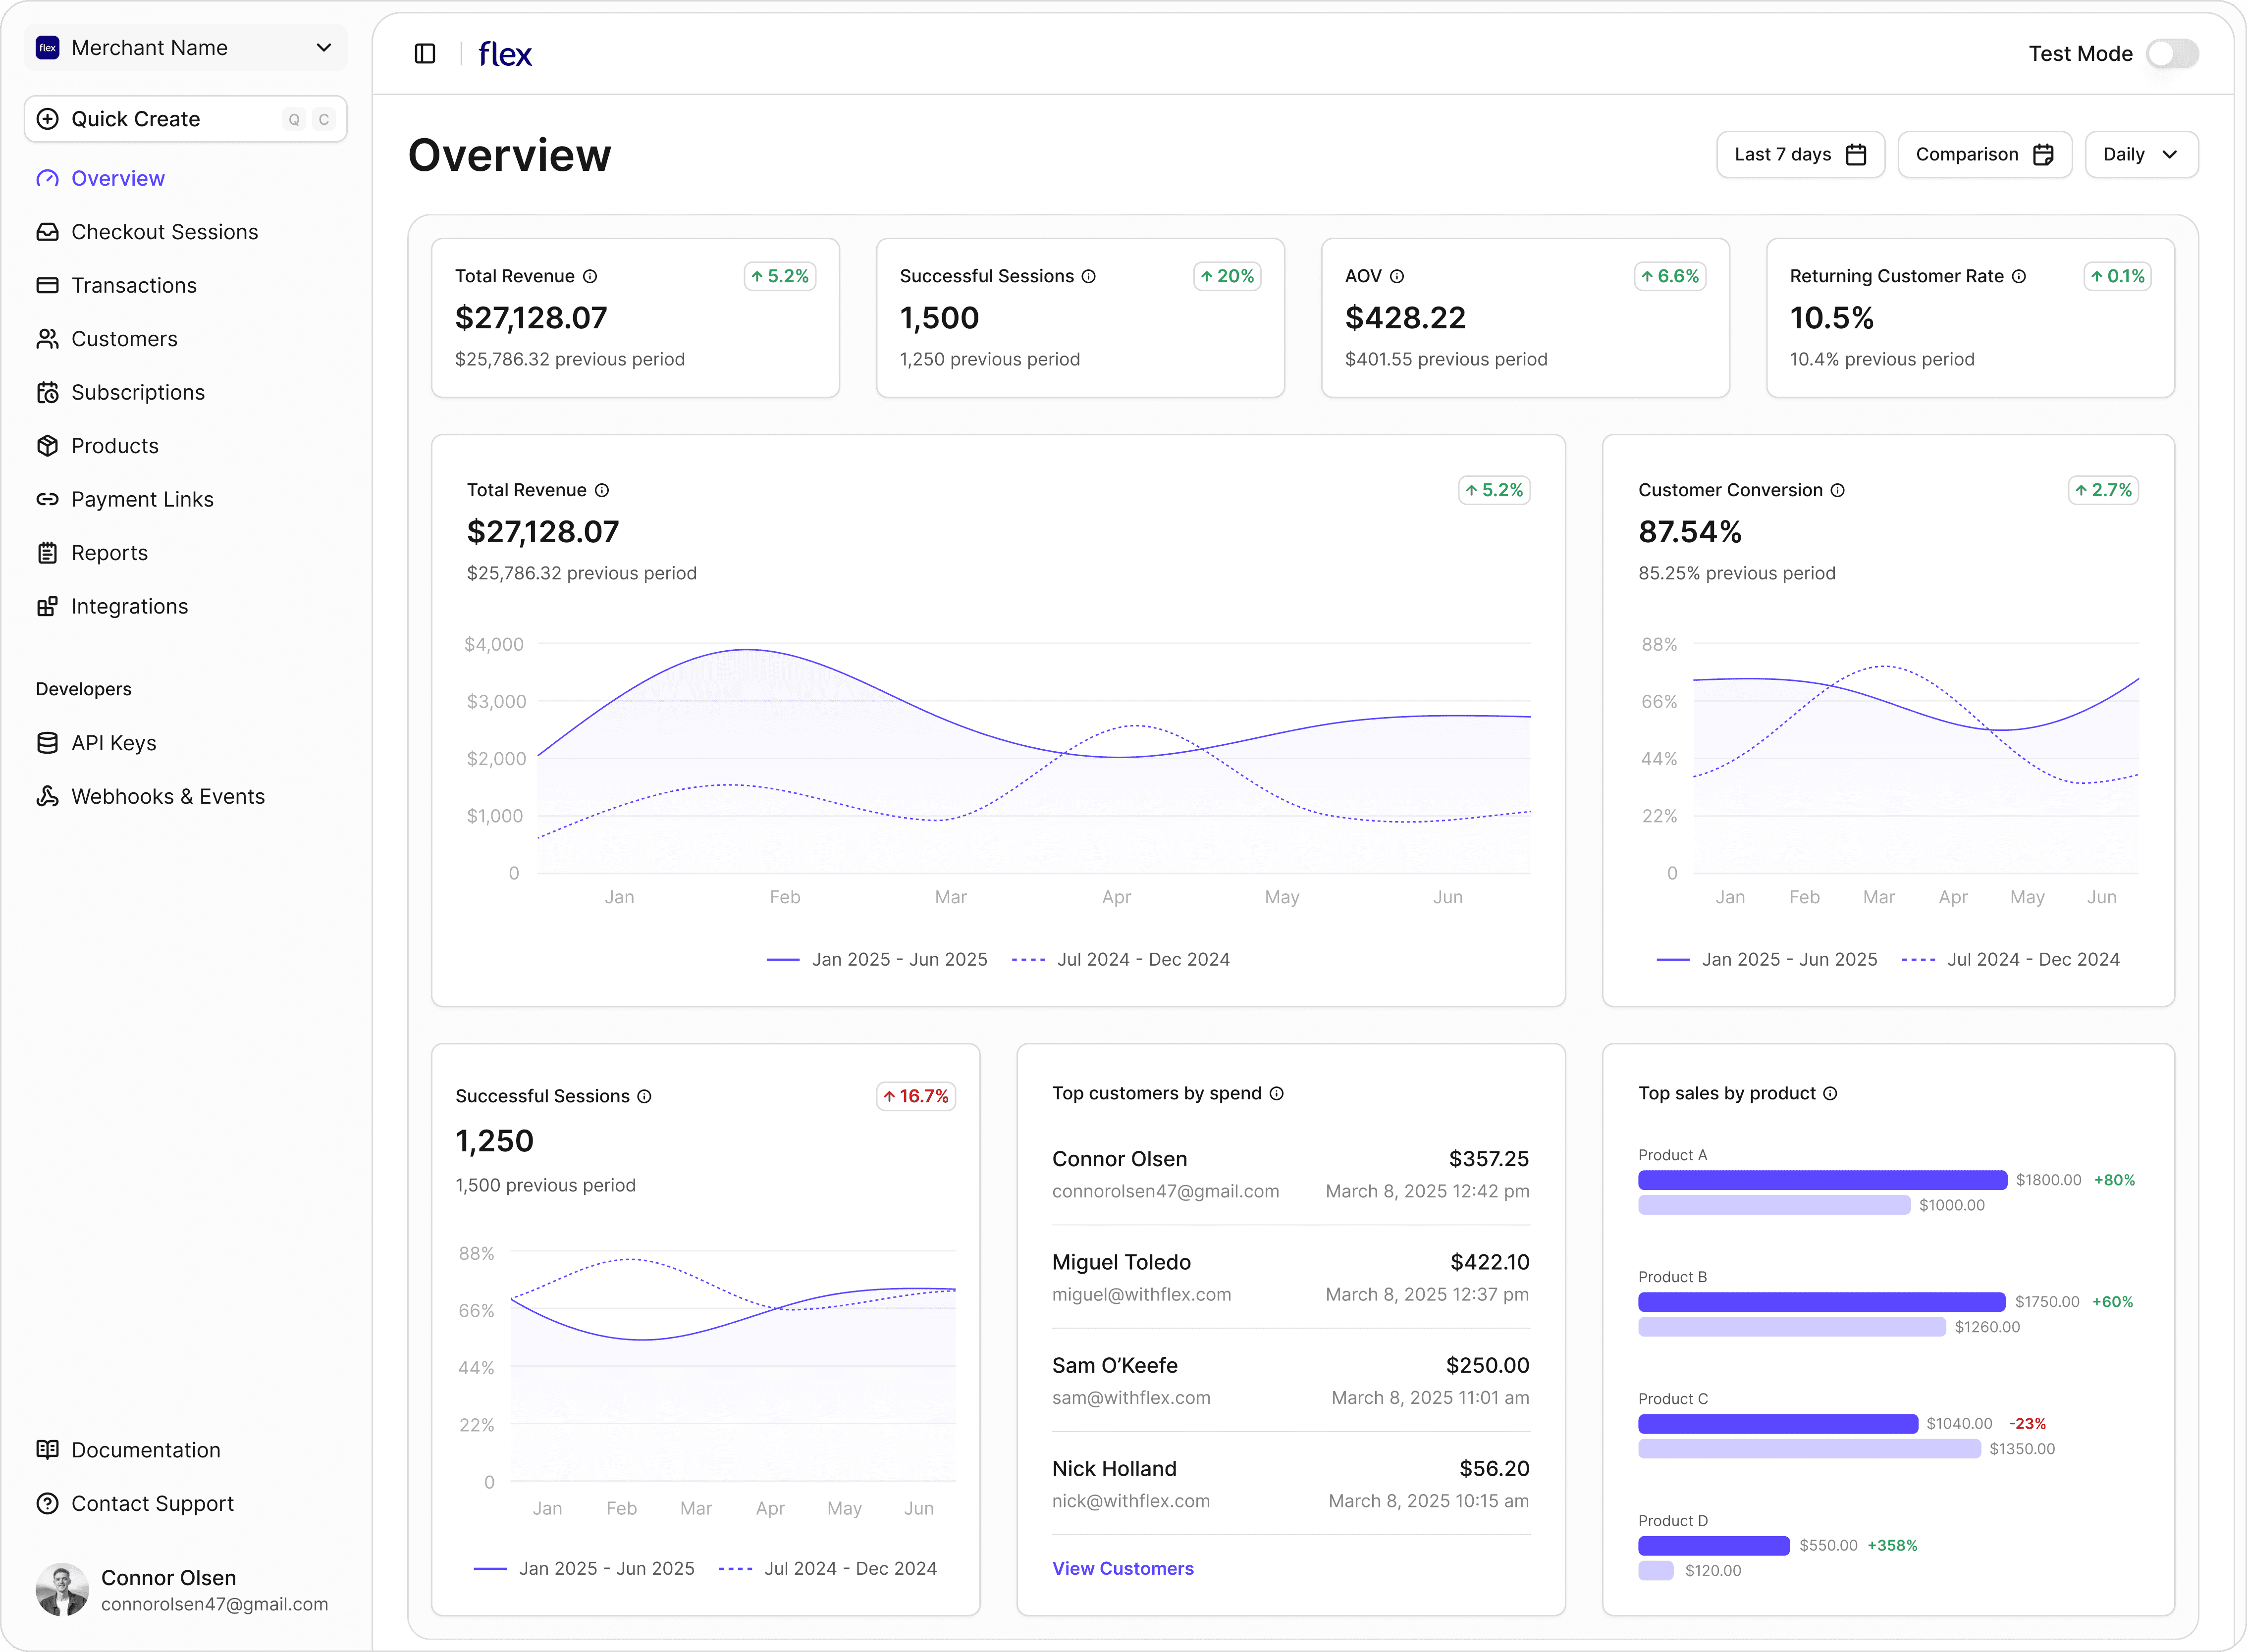Open the Last 7 days date picker
Image resolution: width=2247 pixels, height=1652 pixels.
1800,154
